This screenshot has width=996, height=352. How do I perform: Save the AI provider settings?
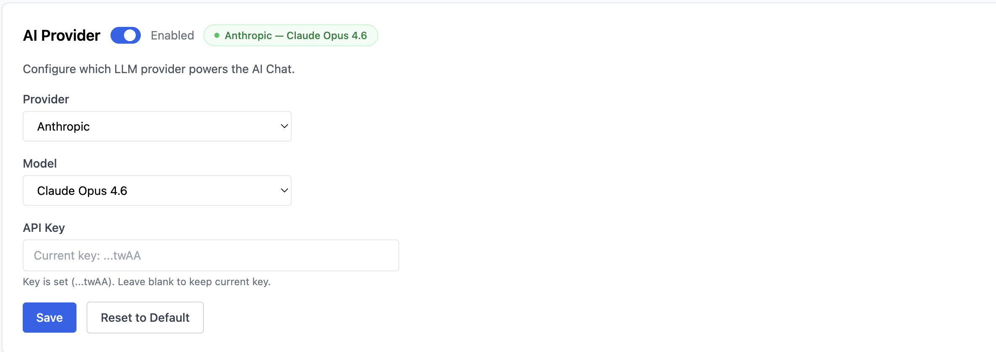[50, 318]
